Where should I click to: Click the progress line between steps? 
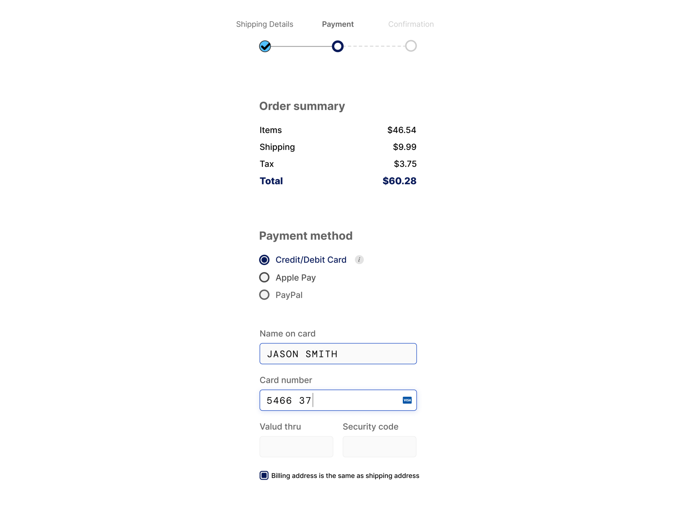[x=300, y=46]
